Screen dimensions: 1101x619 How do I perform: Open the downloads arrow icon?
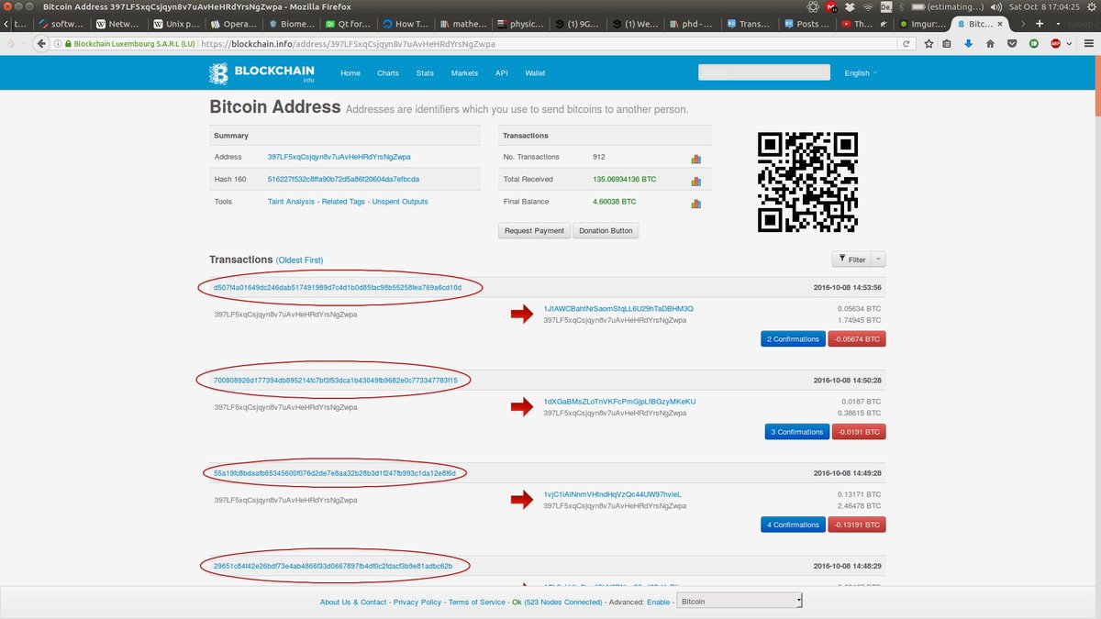969,43
